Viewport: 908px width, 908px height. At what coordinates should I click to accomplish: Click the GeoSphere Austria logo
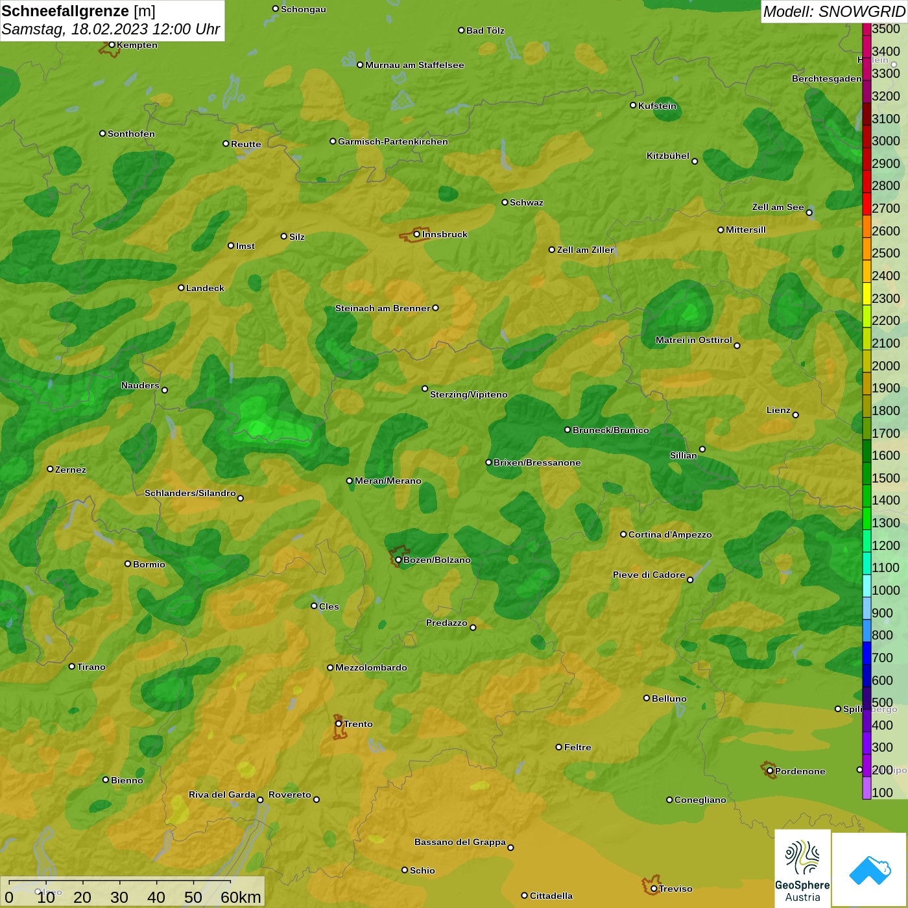802,868
